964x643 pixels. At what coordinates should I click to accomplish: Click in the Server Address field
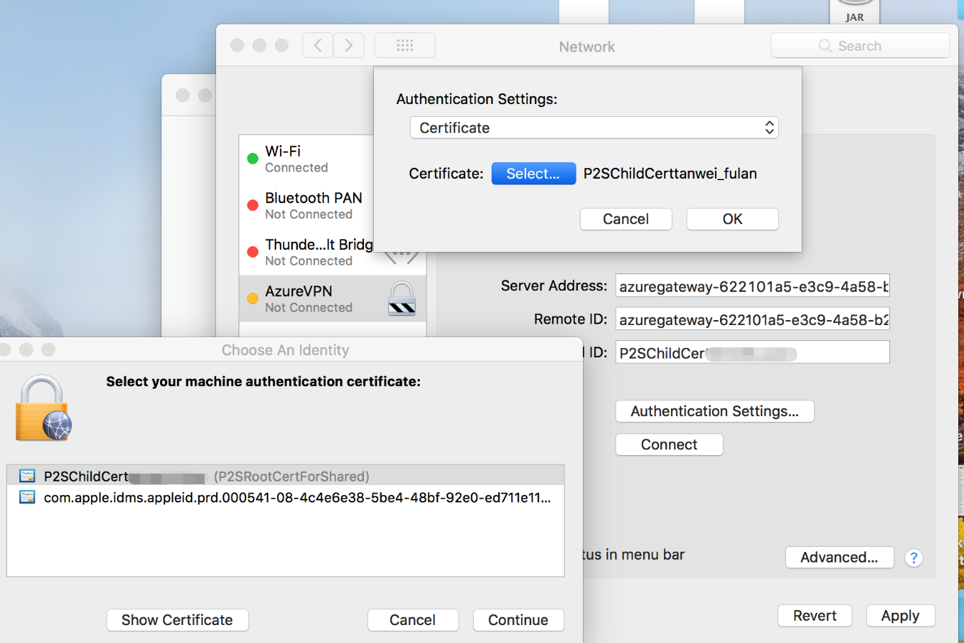pyautogui.click(x=752, y=287)
